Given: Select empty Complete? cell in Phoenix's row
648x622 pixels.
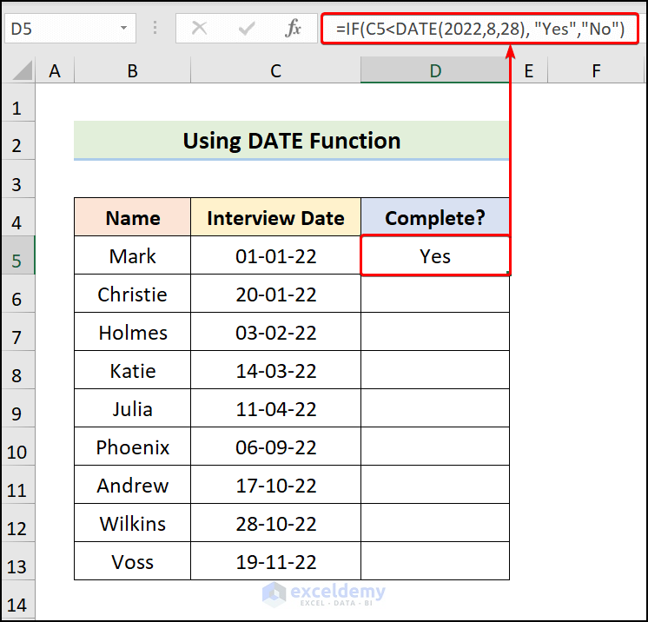Looking at the screenshot, I should pyautogui.click(x=435, y=447).
